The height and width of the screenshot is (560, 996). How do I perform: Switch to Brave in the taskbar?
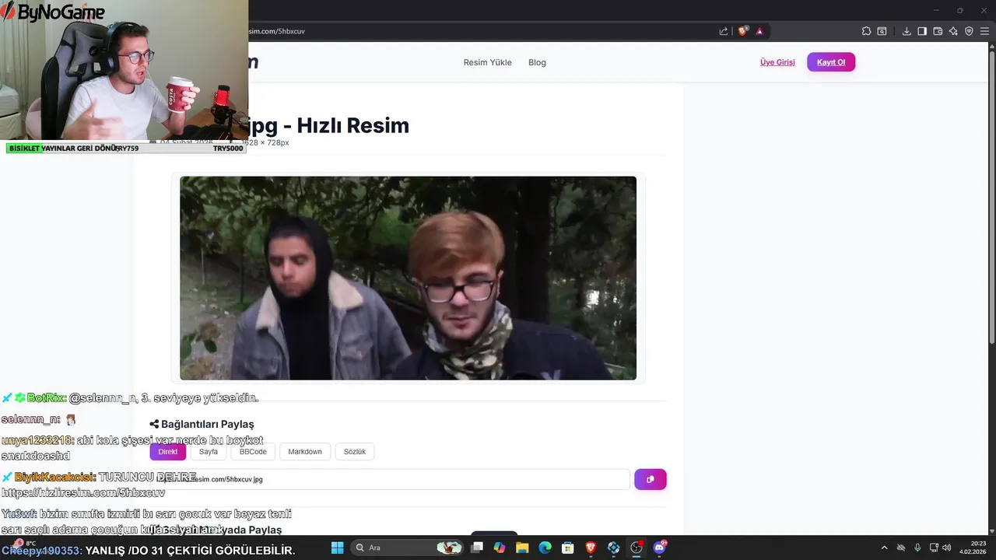(x=591, y=548)
